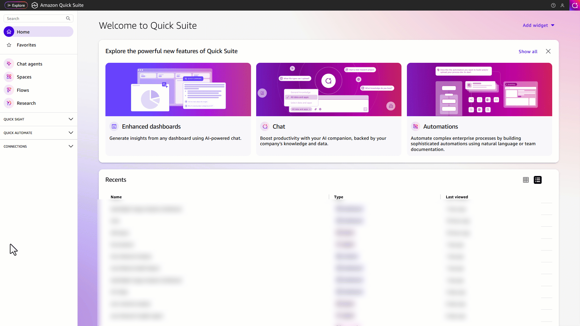Screen dimensions: 580x326
Task: Dismiss the Explore features panel
Action: tap(548, 51)
